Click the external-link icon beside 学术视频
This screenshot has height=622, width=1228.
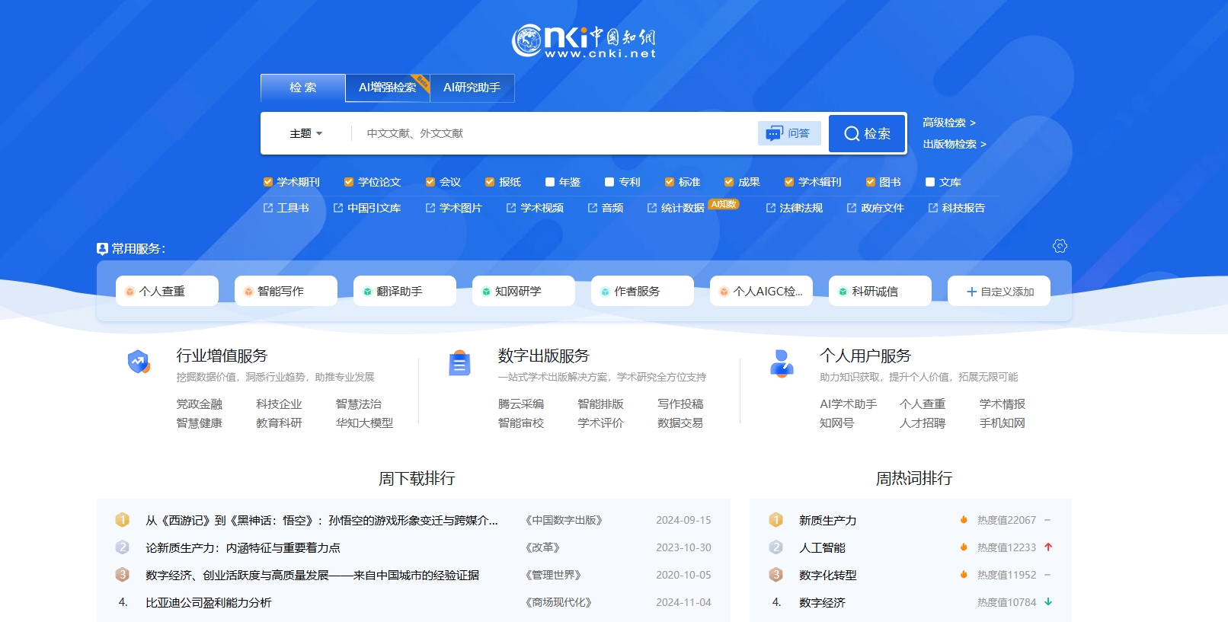click(x=511, y=208)
